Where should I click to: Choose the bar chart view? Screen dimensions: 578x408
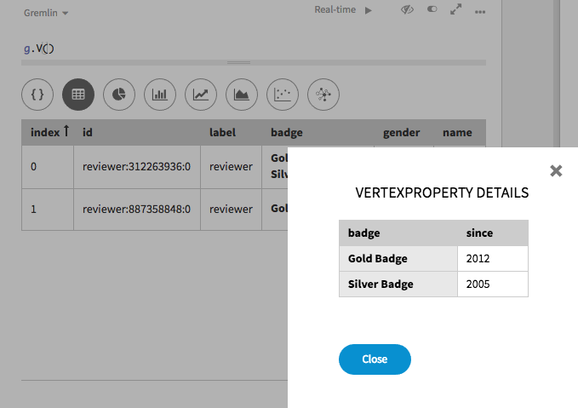(x=160, y=95)
